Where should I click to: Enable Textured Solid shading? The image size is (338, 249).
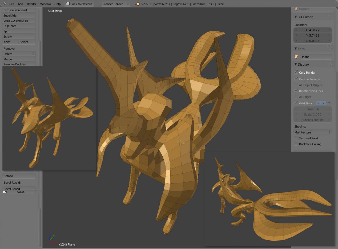click(x=296, y=138)
